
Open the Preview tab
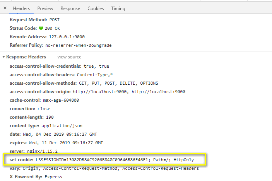pyautogui.click(x=45, y=9)
